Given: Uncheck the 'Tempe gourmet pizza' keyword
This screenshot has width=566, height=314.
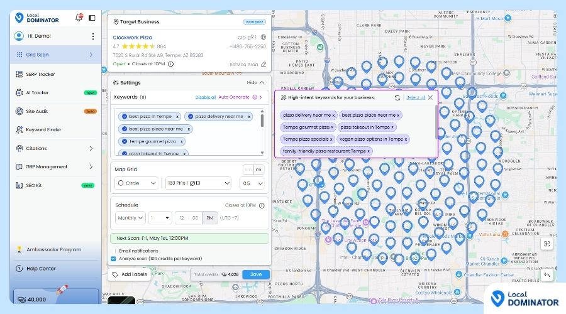Looking at the screenshot, I should (x=124, y=141).
